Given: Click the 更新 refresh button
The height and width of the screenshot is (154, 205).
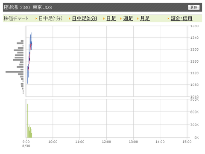Looking at the screenshot, I should click(x=194, y=7).
